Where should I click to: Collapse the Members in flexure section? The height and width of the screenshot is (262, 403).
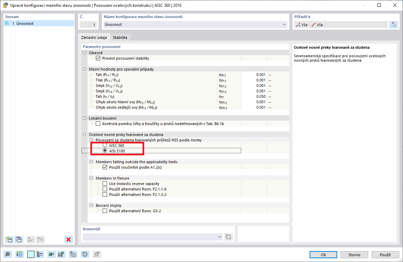pyautogui.click(x=91, y=178)
